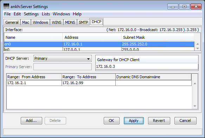Click the 255.0.0.0 subnet mask cell
The image size is (205, 138).
point(158,49)
